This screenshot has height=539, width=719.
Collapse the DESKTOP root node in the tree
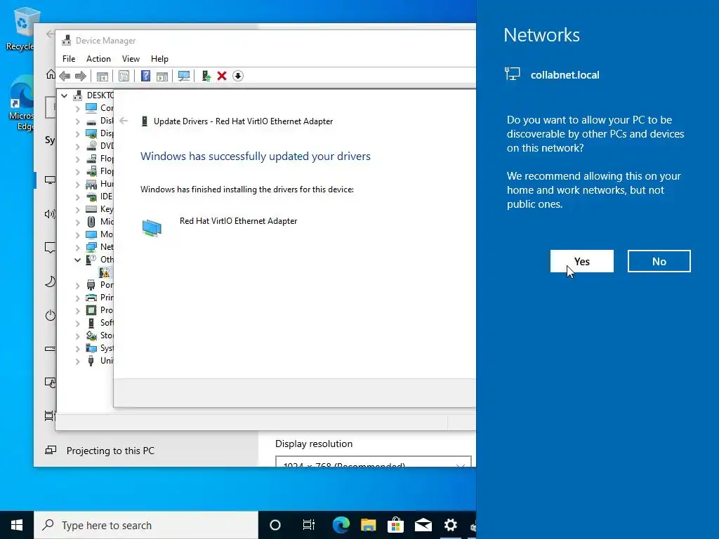click(64, 95)
